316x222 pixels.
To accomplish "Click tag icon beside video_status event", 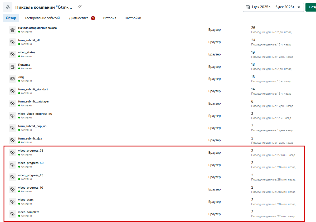I will coord(12,54).
